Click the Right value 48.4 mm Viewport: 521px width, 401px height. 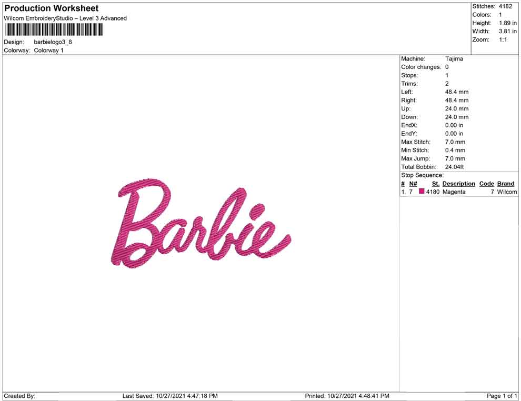pyautogui.click(x=457, y=101)
